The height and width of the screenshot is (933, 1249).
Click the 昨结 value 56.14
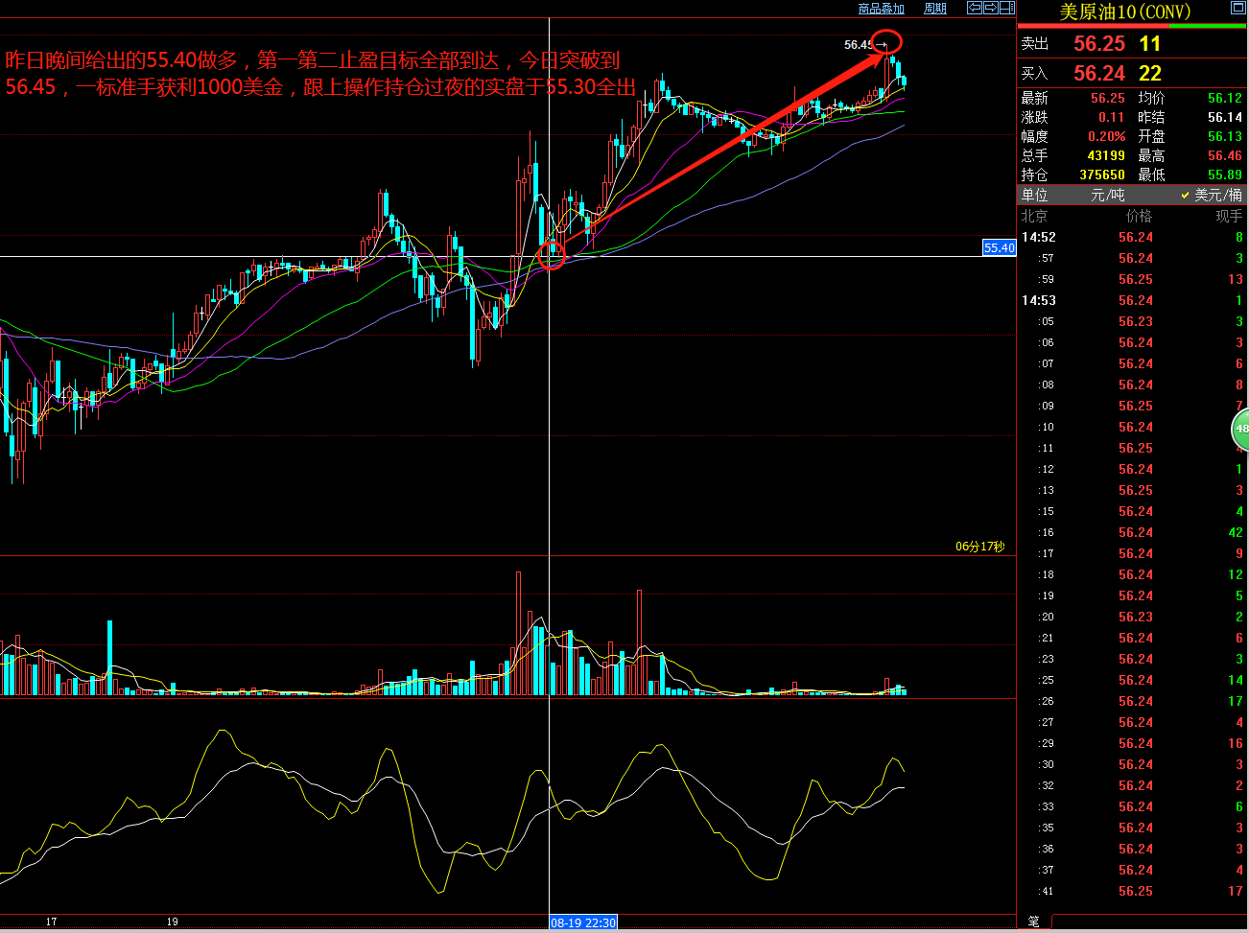click(x=1225, y=117)
